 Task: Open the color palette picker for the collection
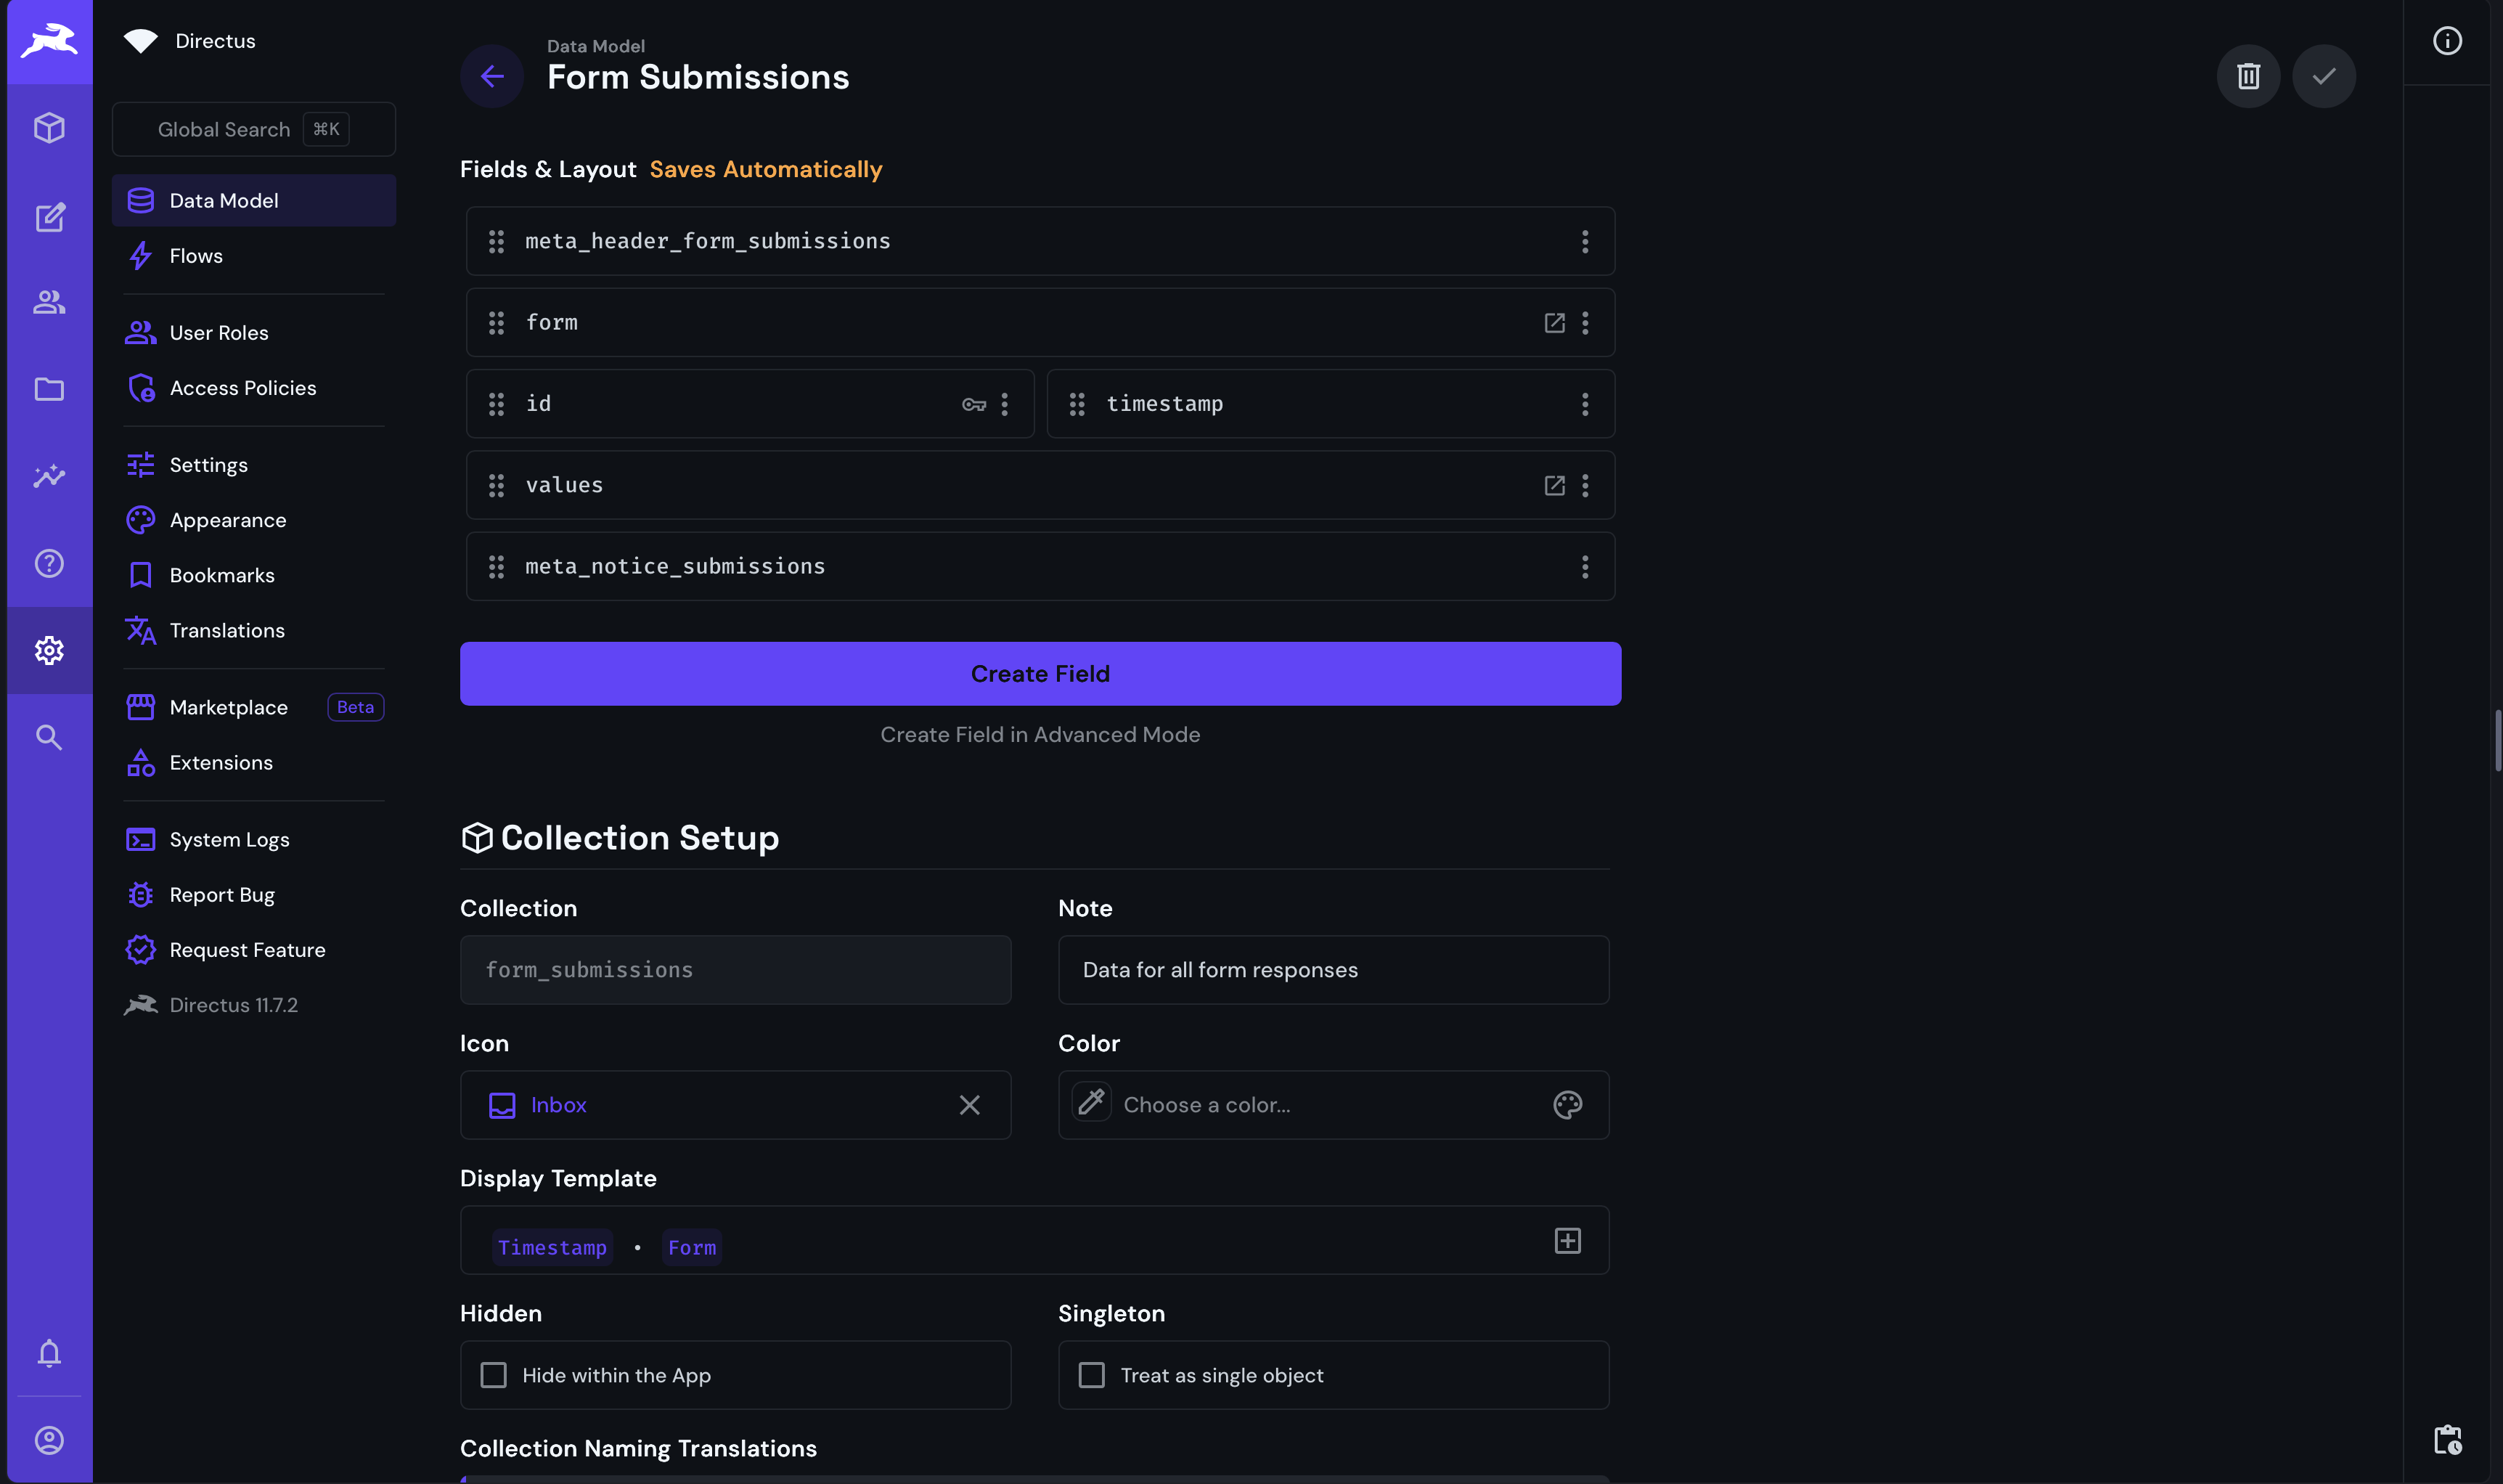tap(1567, 1104)
